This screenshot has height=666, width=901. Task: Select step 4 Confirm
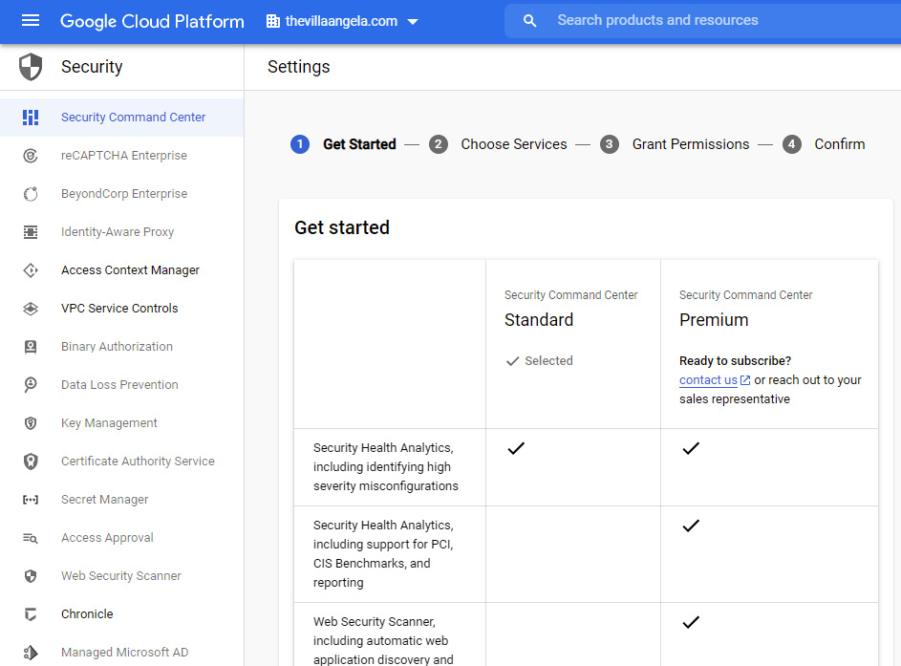coord(824,144)
